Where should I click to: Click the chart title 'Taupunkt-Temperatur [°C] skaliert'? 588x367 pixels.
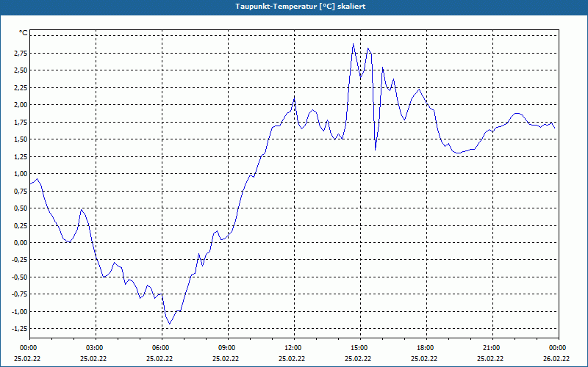click(301, 7)
